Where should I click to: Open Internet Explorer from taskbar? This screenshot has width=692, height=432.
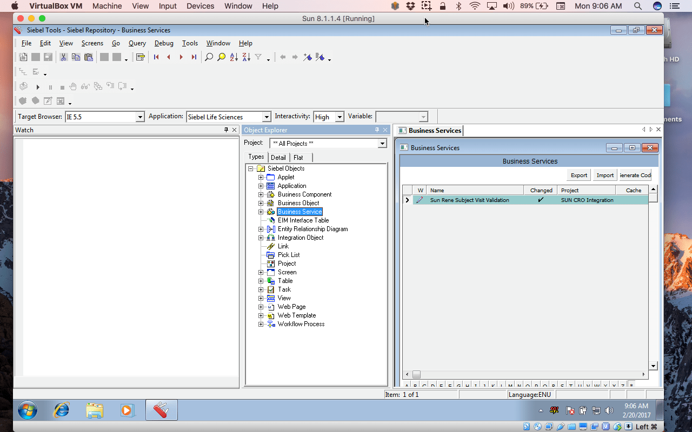[x=61, y=410]
